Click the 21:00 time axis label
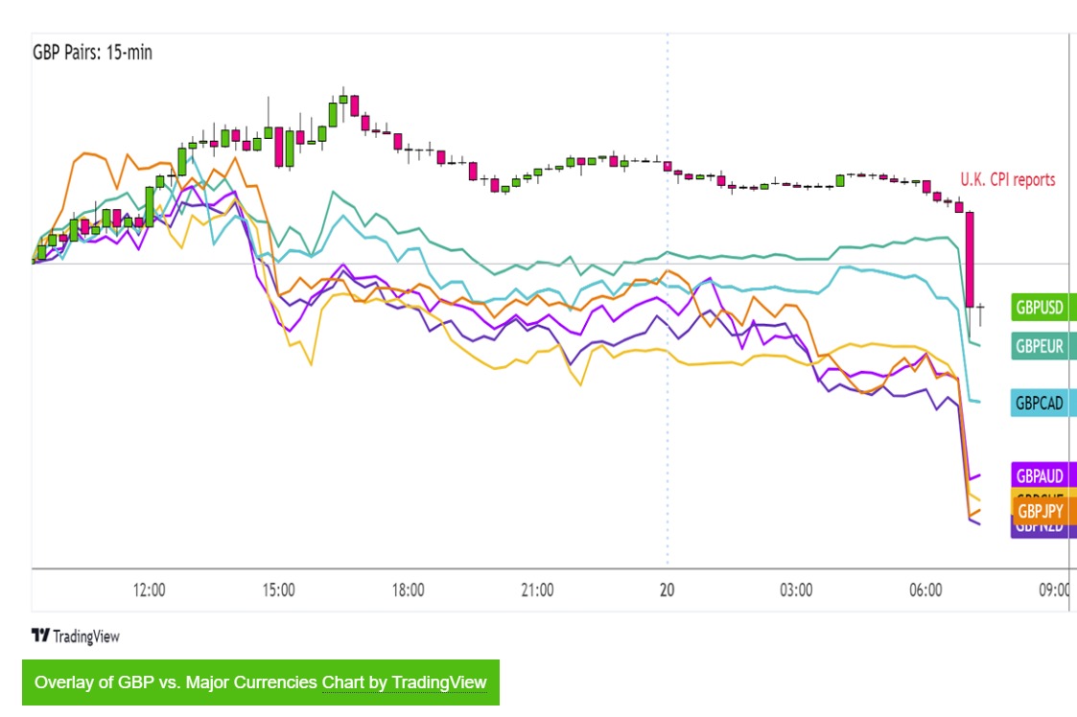 [537, 590]
